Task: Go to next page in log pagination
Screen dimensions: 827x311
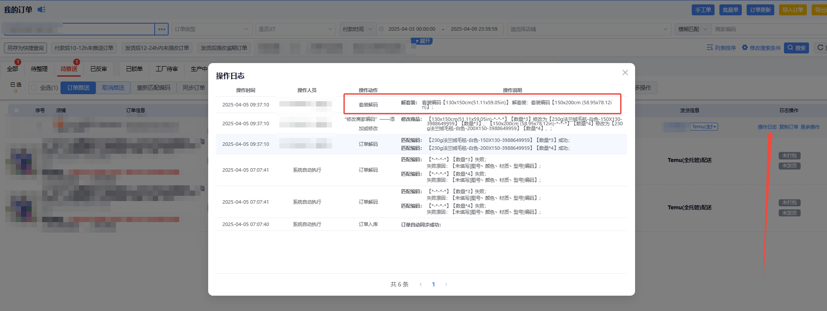Action: tap(446, 285)
